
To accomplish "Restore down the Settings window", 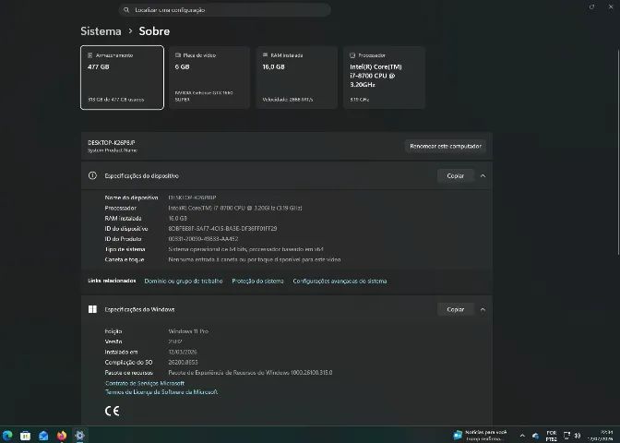I will click(x=592, y=7).
